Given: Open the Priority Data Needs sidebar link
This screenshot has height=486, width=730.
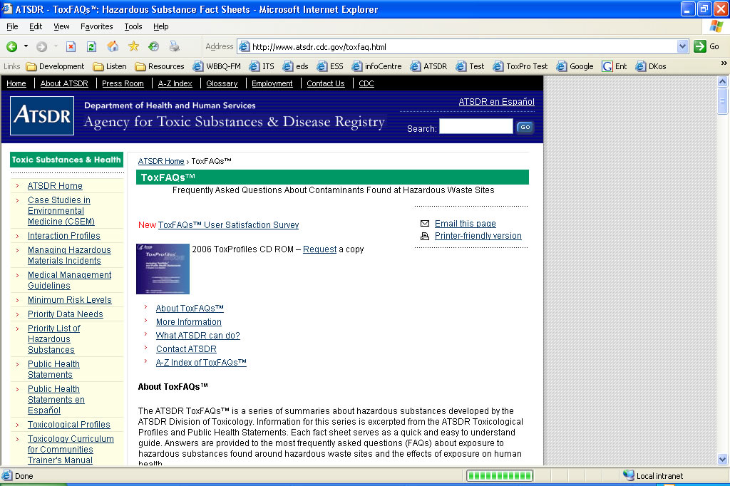Looking at the screenshot, I should pos(65,314).
